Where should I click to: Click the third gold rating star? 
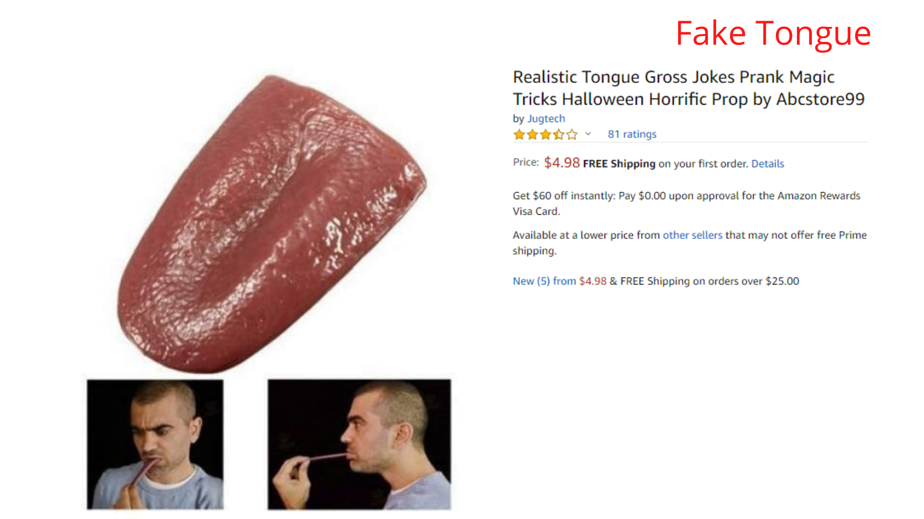point(545,135)
